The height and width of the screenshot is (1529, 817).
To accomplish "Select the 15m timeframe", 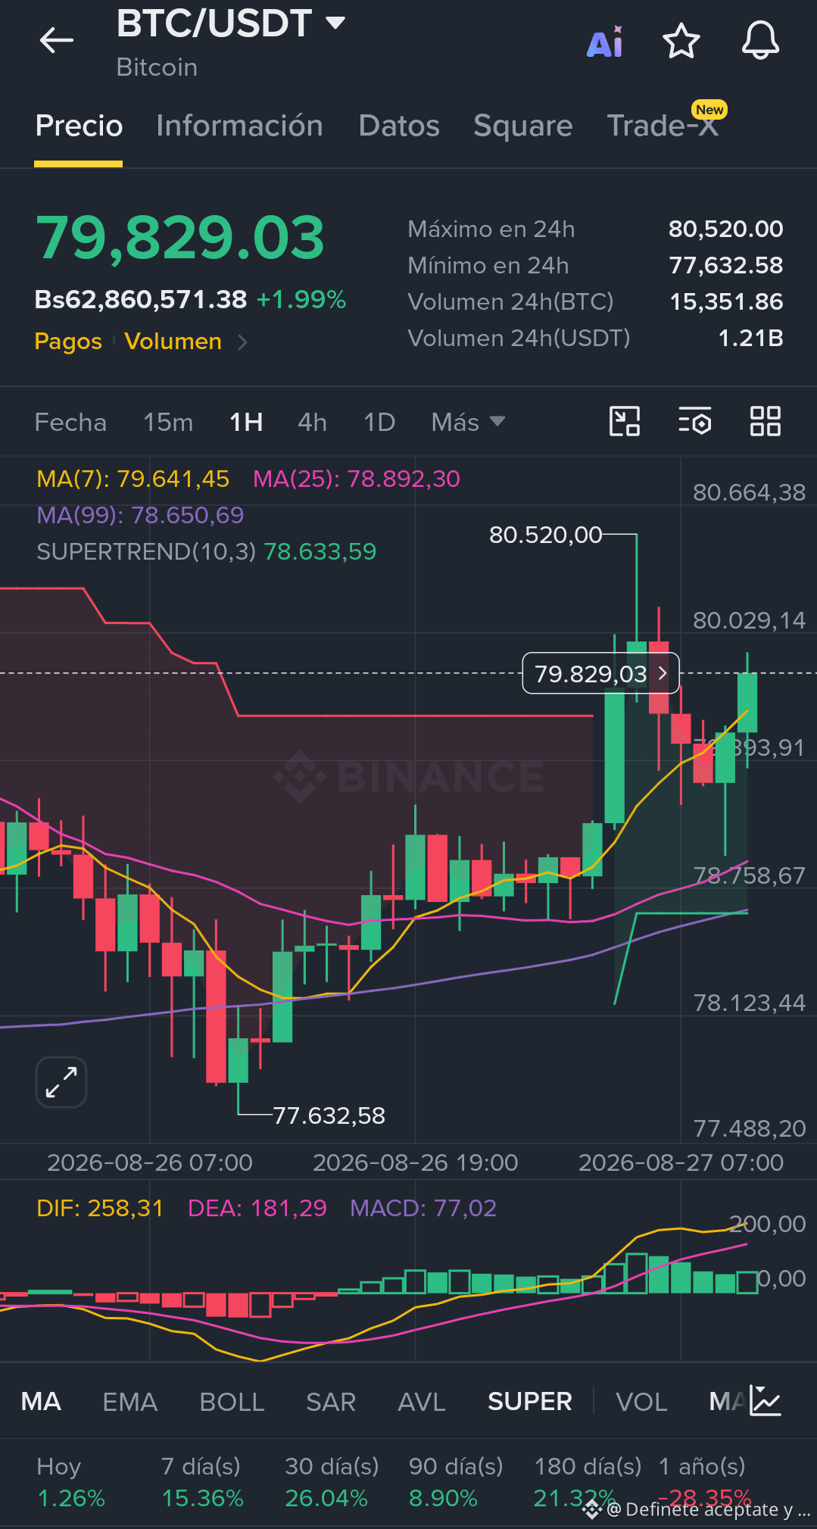I will point(168,422).
